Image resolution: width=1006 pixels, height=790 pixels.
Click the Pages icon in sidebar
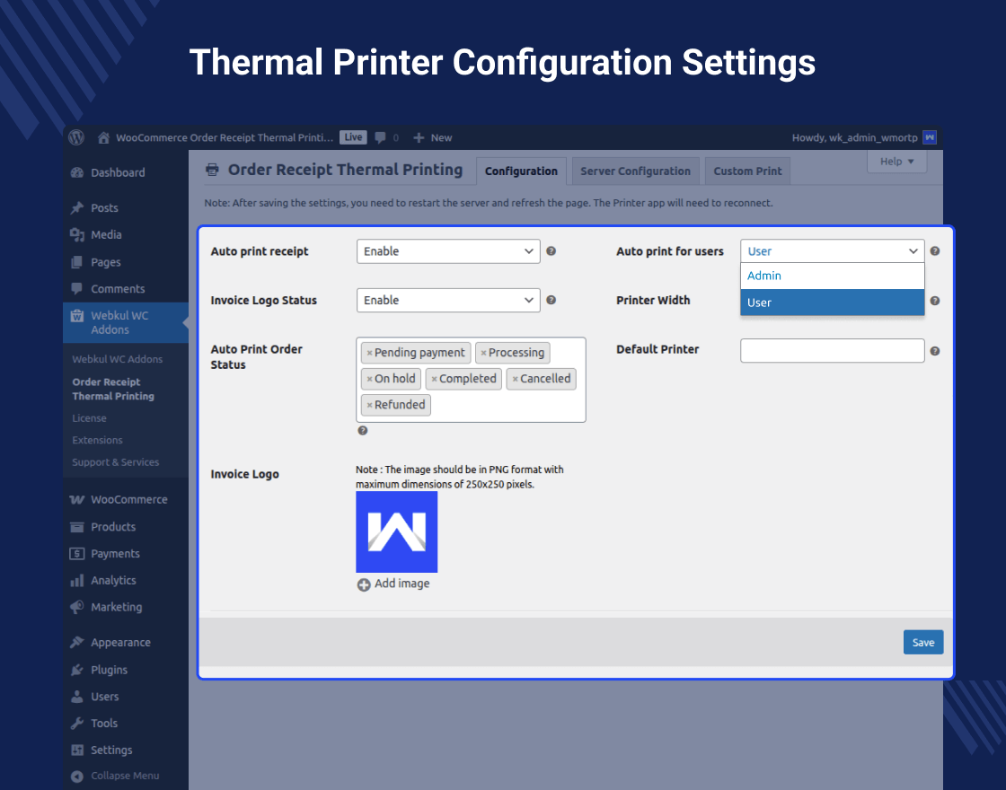77,262
